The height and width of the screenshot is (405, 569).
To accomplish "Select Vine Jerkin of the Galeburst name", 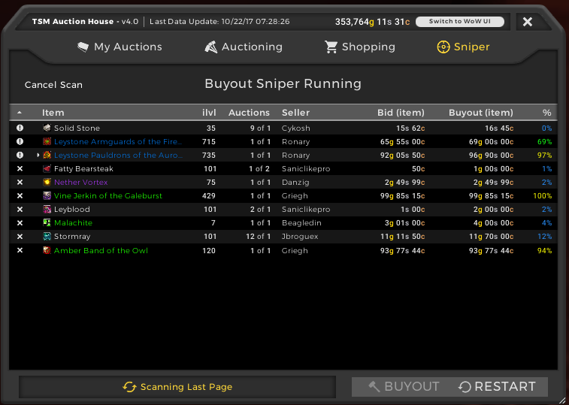I will point(107,195).
